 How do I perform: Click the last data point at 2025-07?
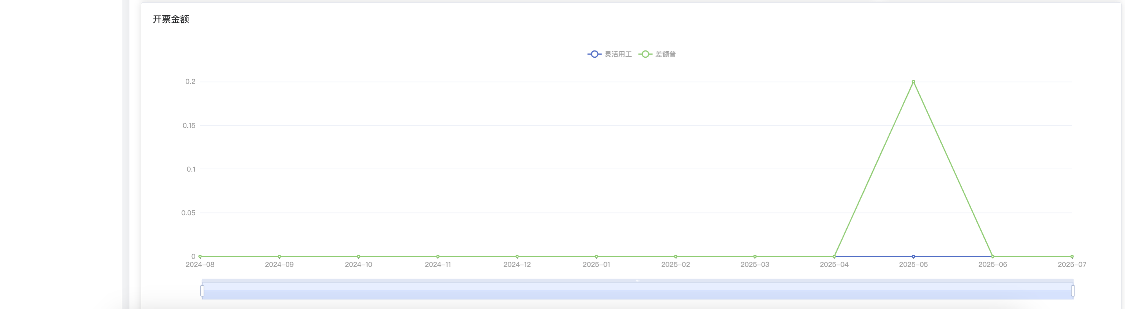click(1072, 257)
